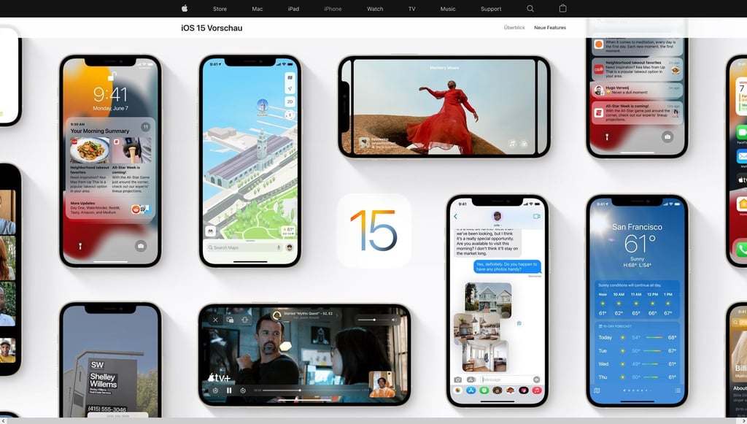Open Hugo Verweij notification
The height and width of the screenshot is (424, 747).
coord(636,90)
